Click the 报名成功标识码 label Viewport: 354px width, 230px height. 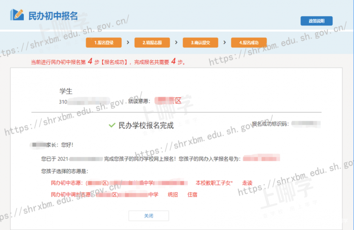pos(270,124)
